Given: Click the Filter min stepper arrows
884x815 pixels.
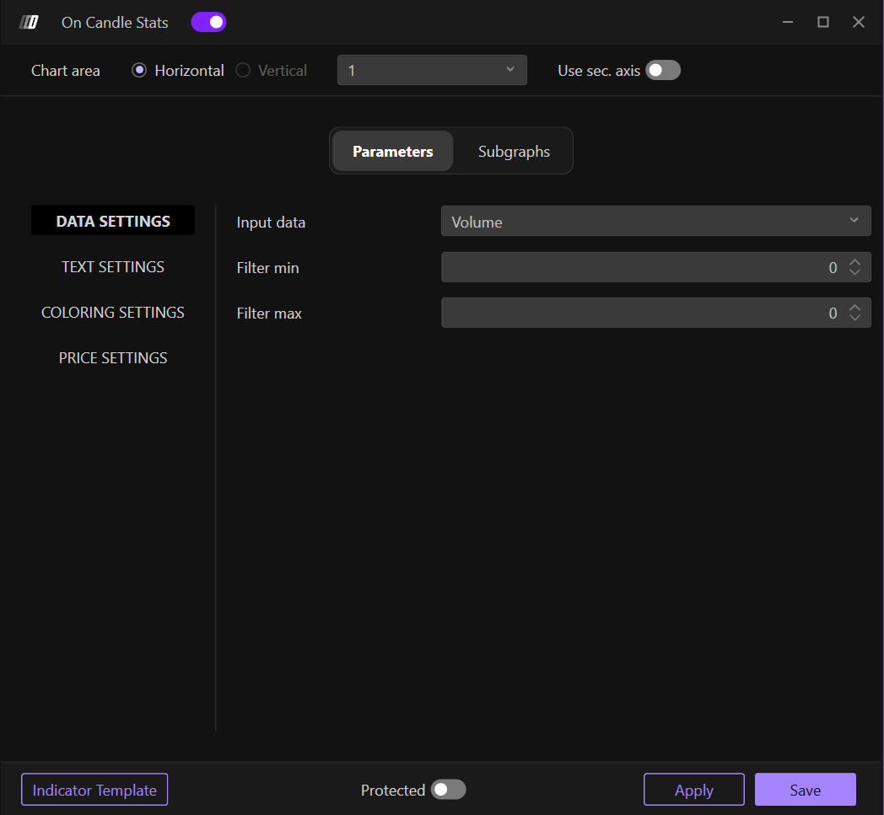Looking at the screenshot, I should point(854,267).
